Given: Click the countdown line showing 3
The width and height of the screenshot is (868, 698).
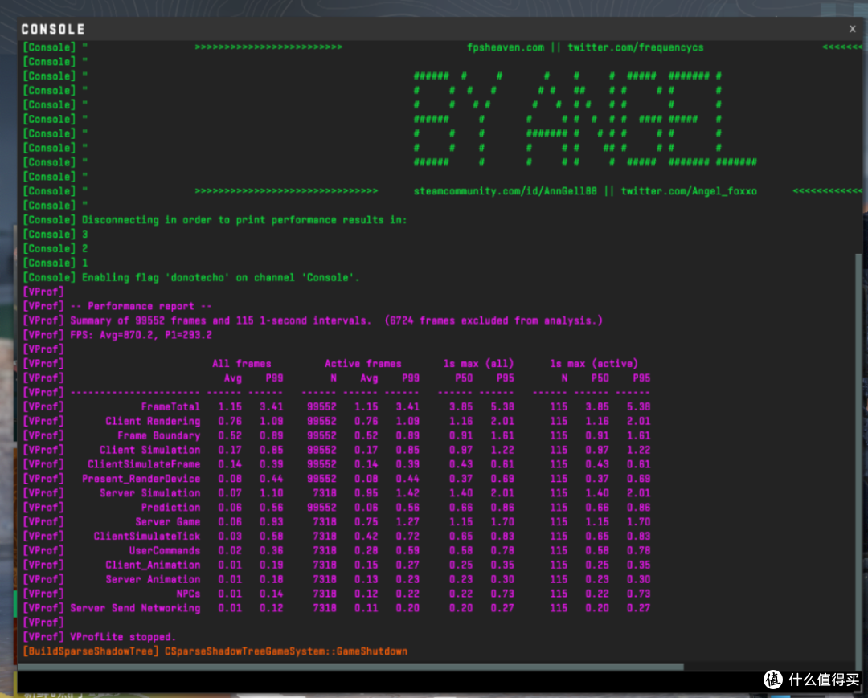Looking at the screenshot, I should (x=55, y=235).
